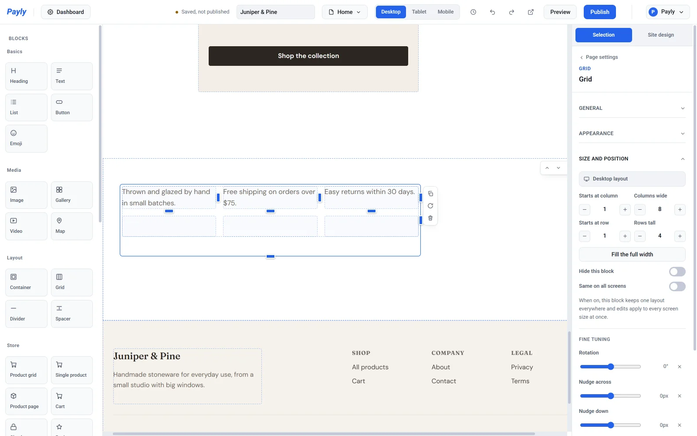Delete the selected grid block
The image size is (697, 436).
(430, 218)
